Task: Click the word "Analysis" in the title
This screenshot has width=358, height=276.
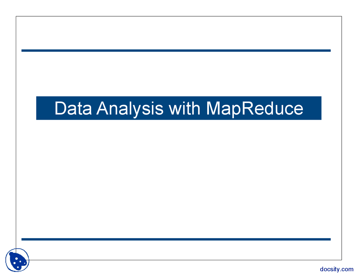Action: [130, 108]
